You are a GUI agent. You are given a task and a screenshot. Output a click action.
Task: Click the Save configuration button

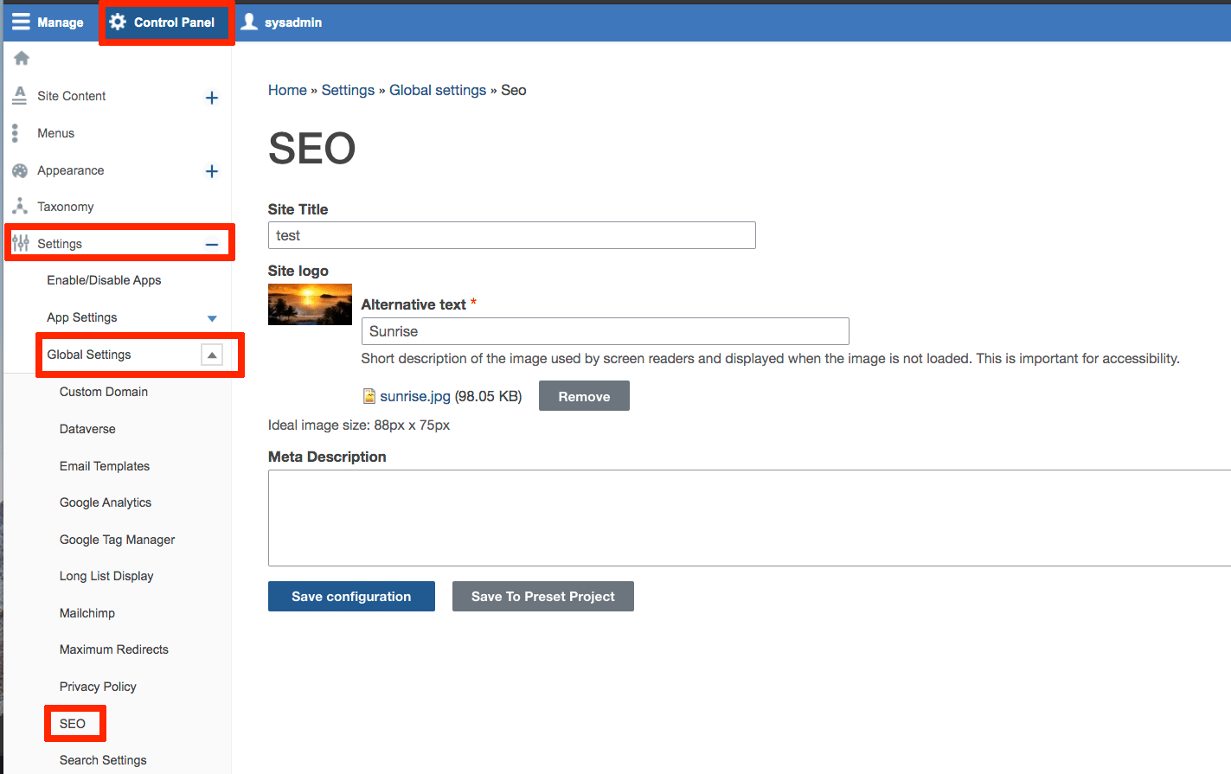click(351, 596)
